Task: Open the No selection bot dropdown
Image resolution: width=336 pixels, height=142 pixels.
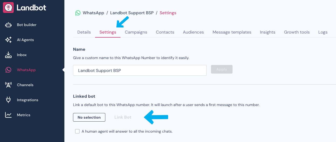Action: tap(89, 117)
